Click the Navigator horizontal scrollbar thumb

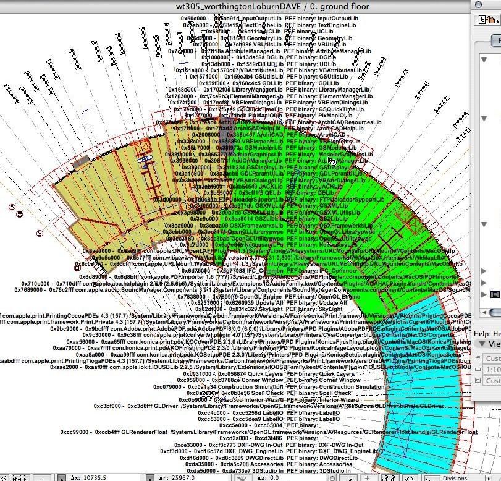(x=495, y=312)
